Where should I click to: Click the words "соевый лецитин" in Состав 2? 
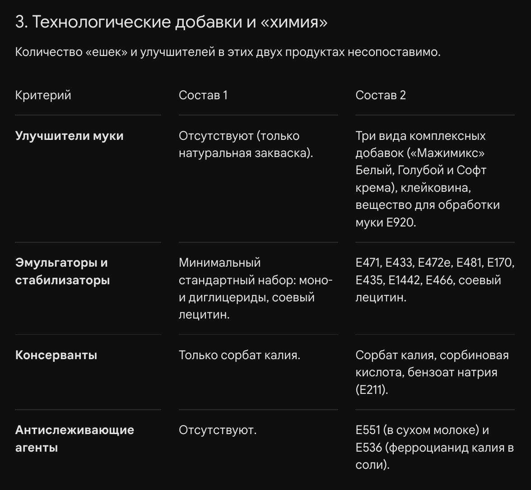tap(429, 289)
